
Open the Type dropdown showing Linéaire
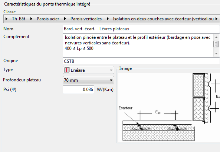coord(88,70)
